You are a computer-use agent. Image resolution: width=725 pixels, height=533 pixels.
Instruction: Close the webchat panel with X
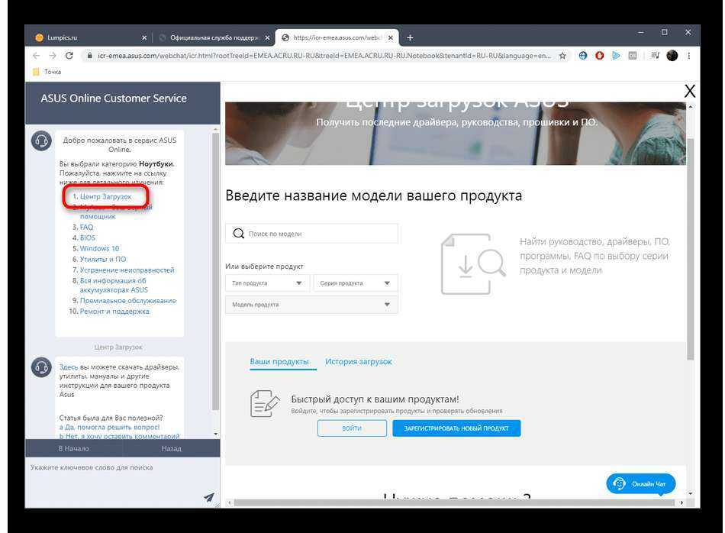pos(689,92)
